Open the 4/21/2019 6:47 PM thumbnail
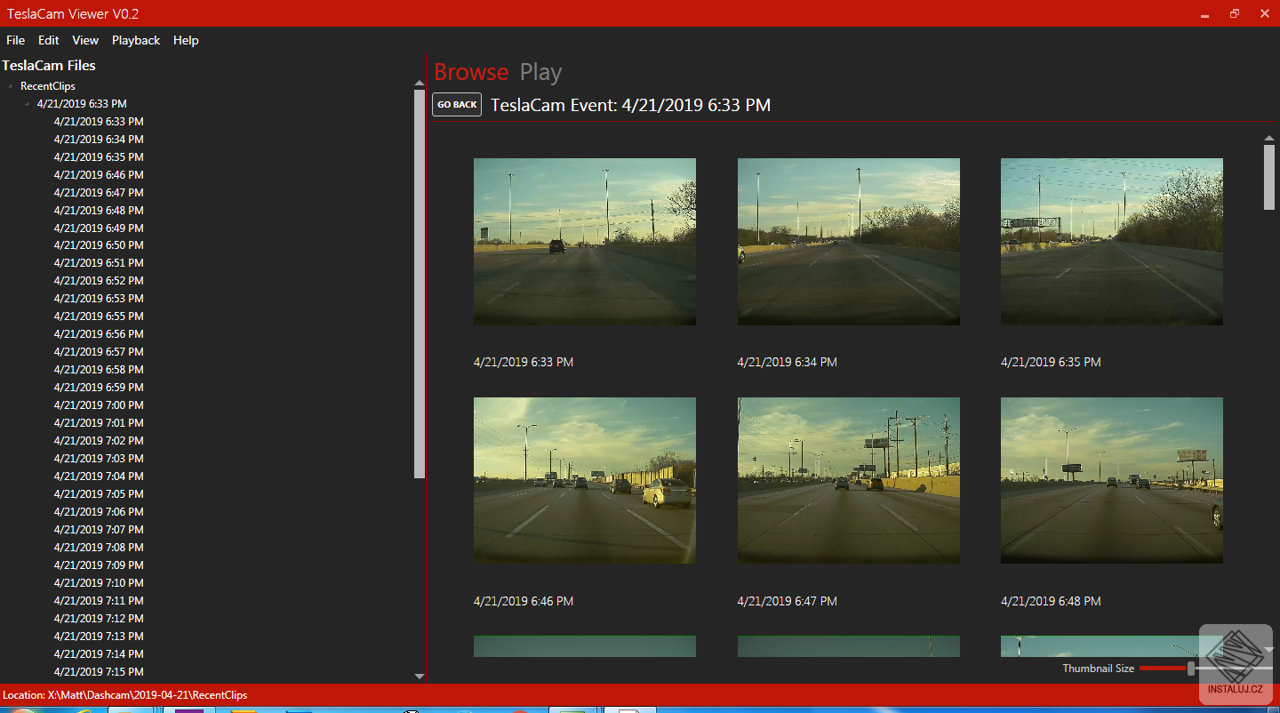Viewport: 1280px width, 713px height. pyautogui.click(x=848, y=480)
